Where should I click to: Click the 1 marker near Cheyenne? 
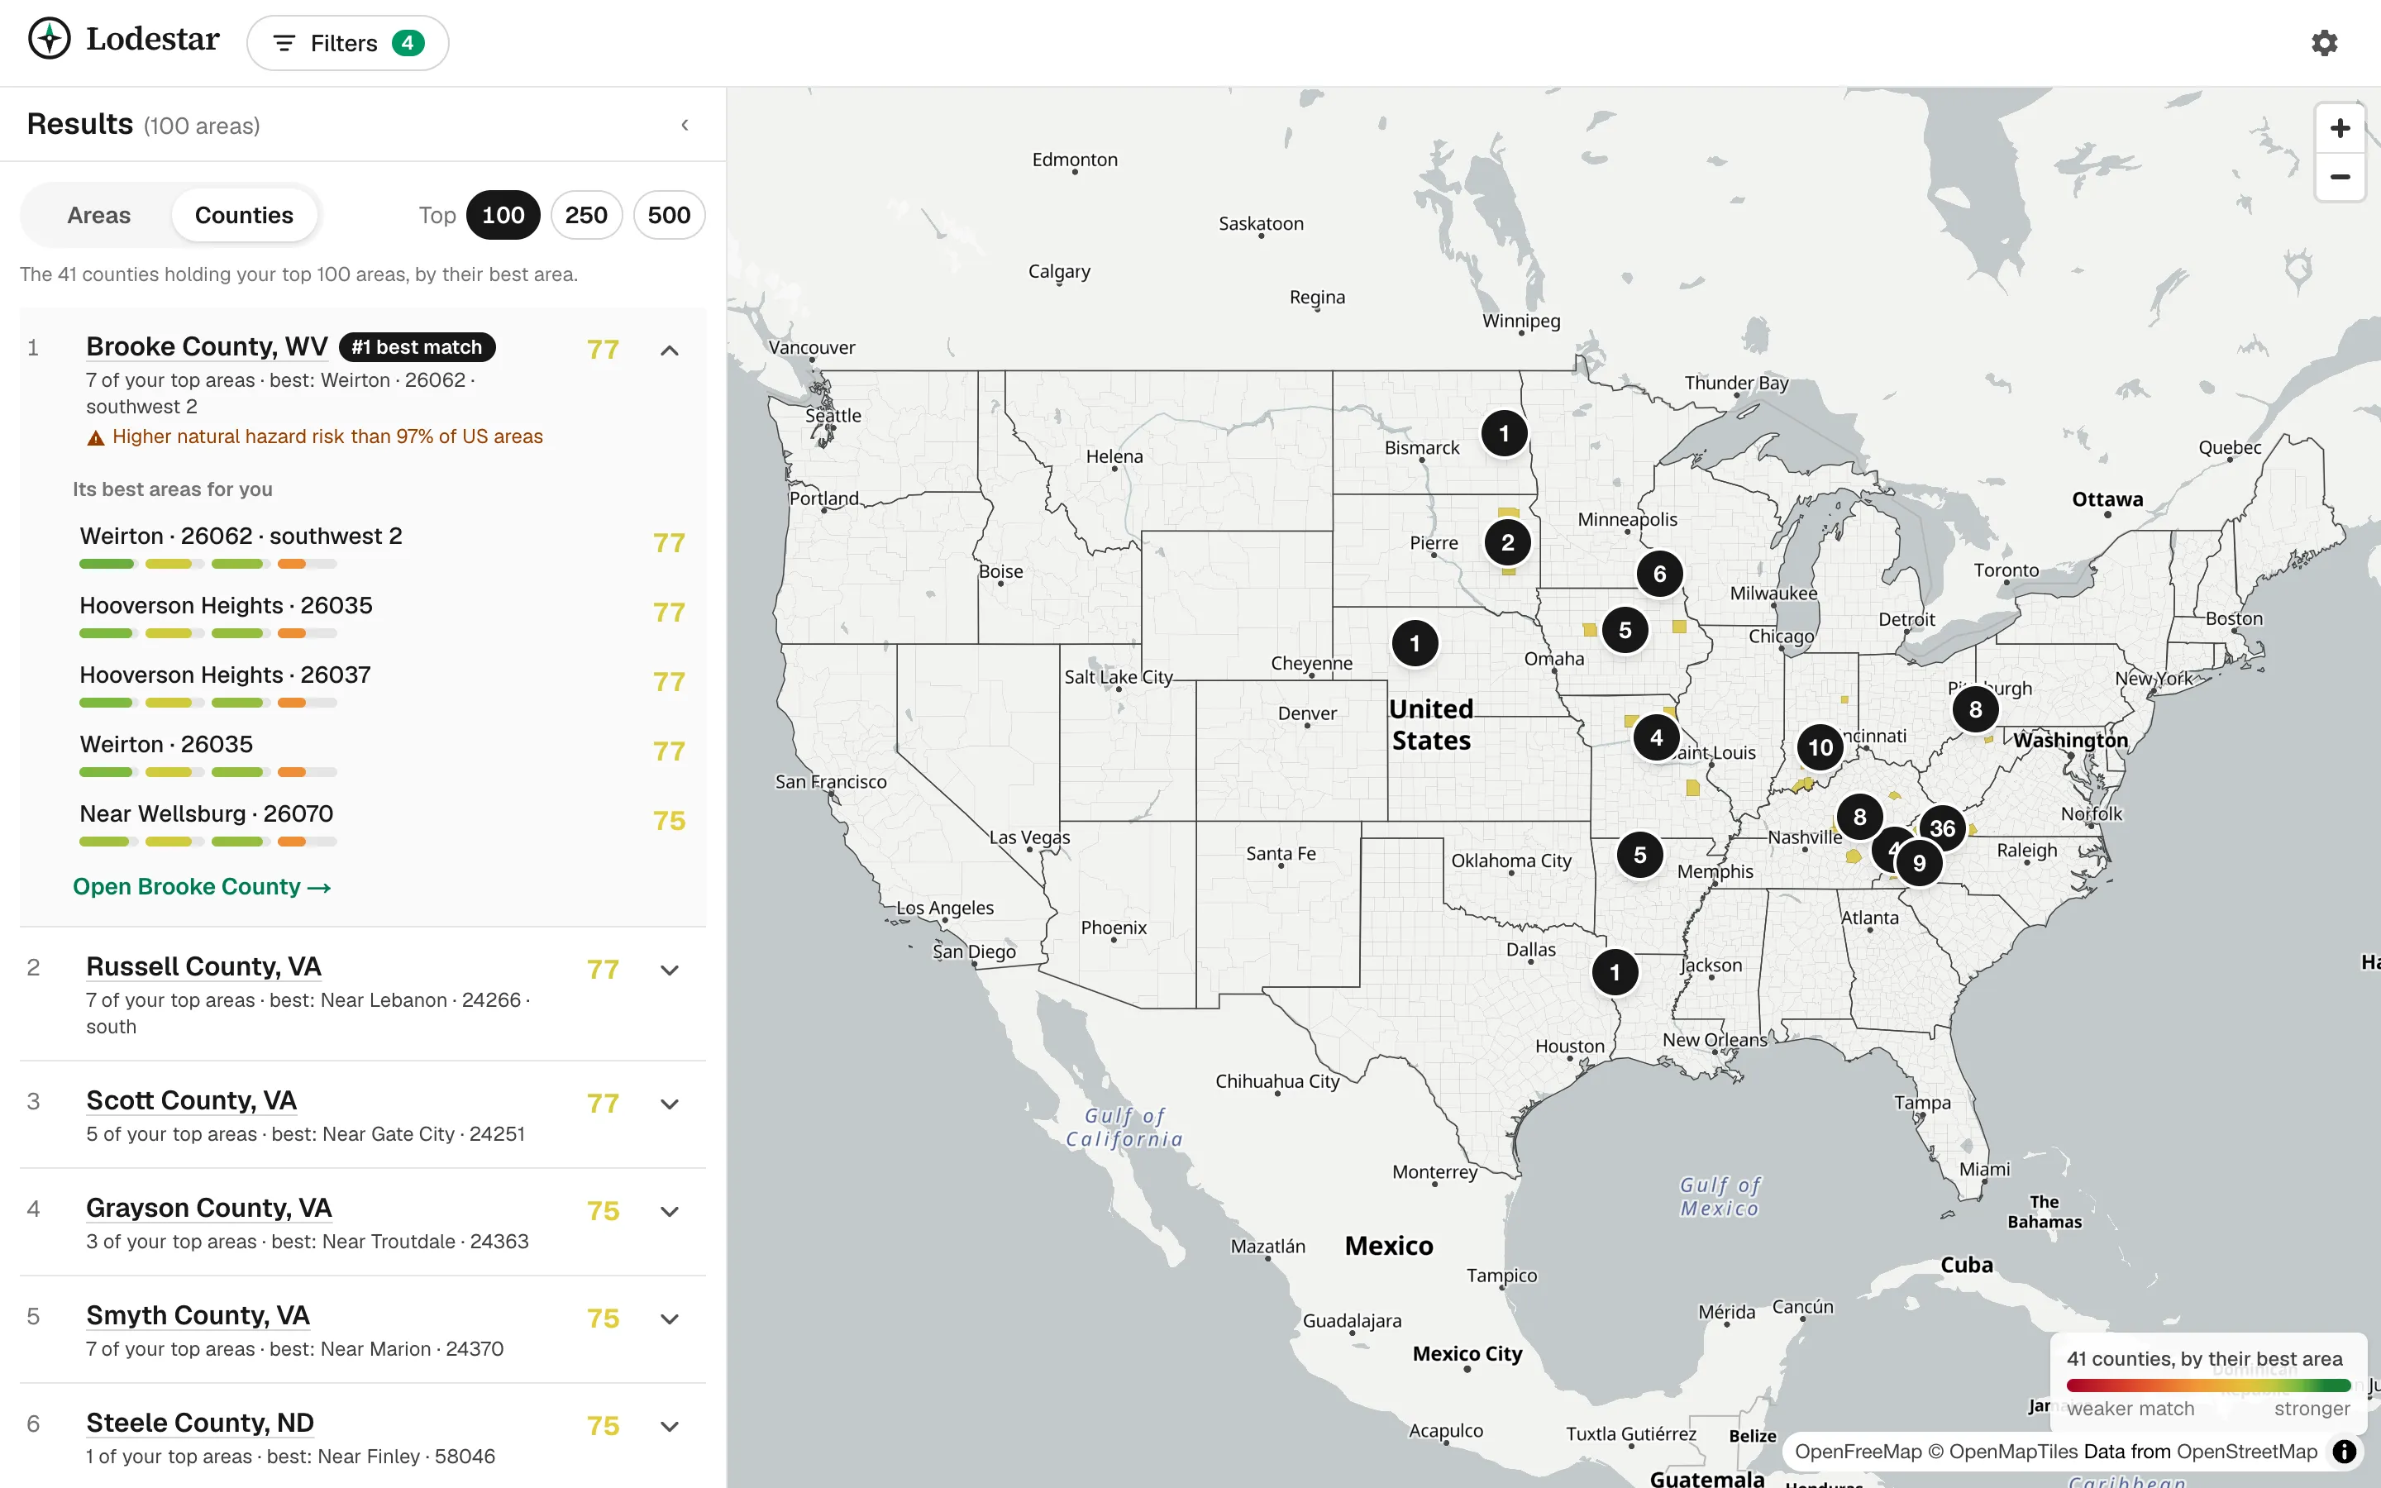1415,644
